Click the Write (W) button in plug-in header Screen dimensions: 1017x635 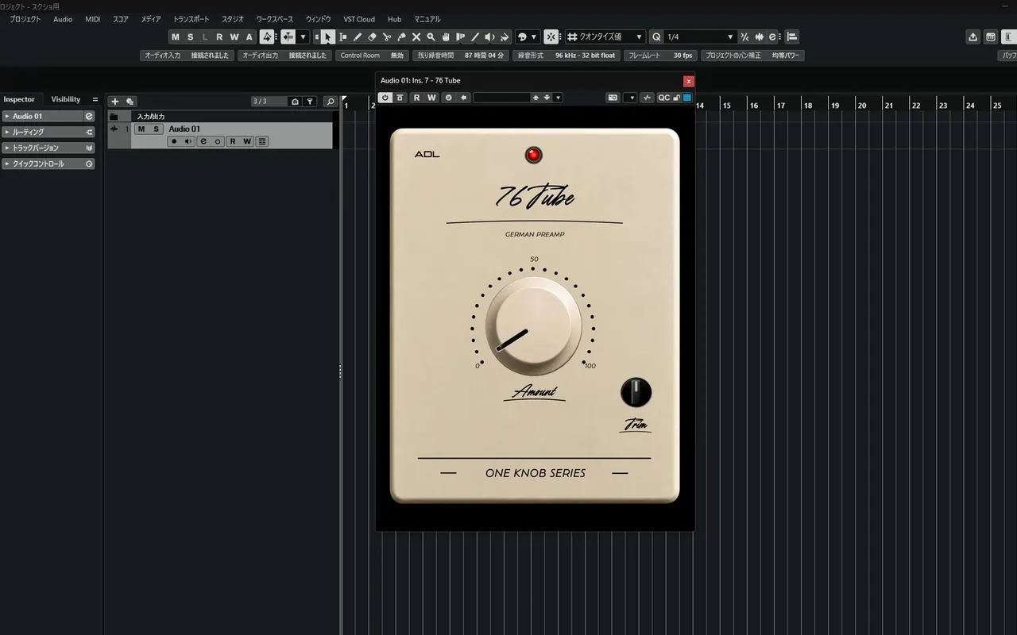[x=431, y=98]
